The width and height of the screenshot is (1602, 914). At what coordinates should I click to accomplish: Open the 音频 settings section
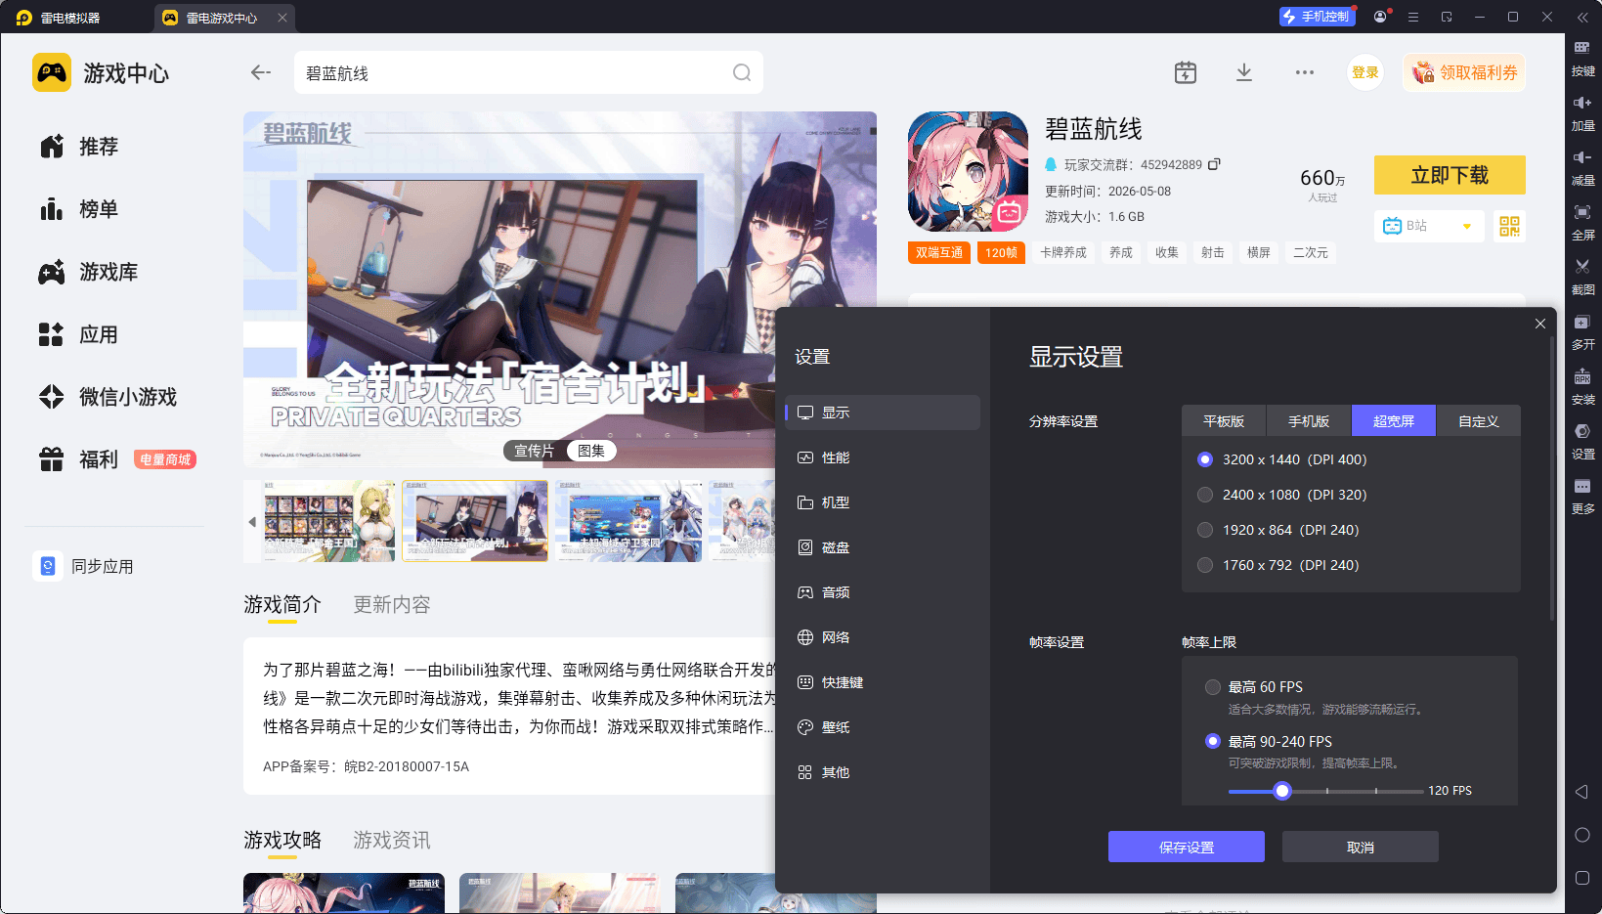(883, 592)
